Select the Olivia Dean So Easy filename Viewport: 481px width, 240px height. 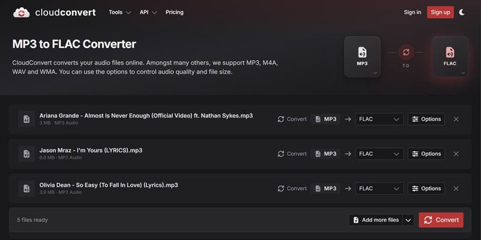pos(109,185)
